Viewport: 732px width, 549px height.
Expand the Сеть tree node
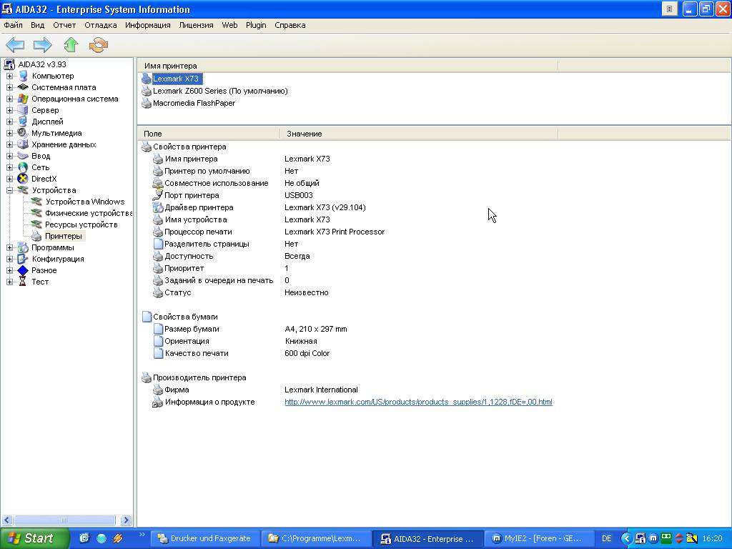pyautogui.click(x=9, y=167)
